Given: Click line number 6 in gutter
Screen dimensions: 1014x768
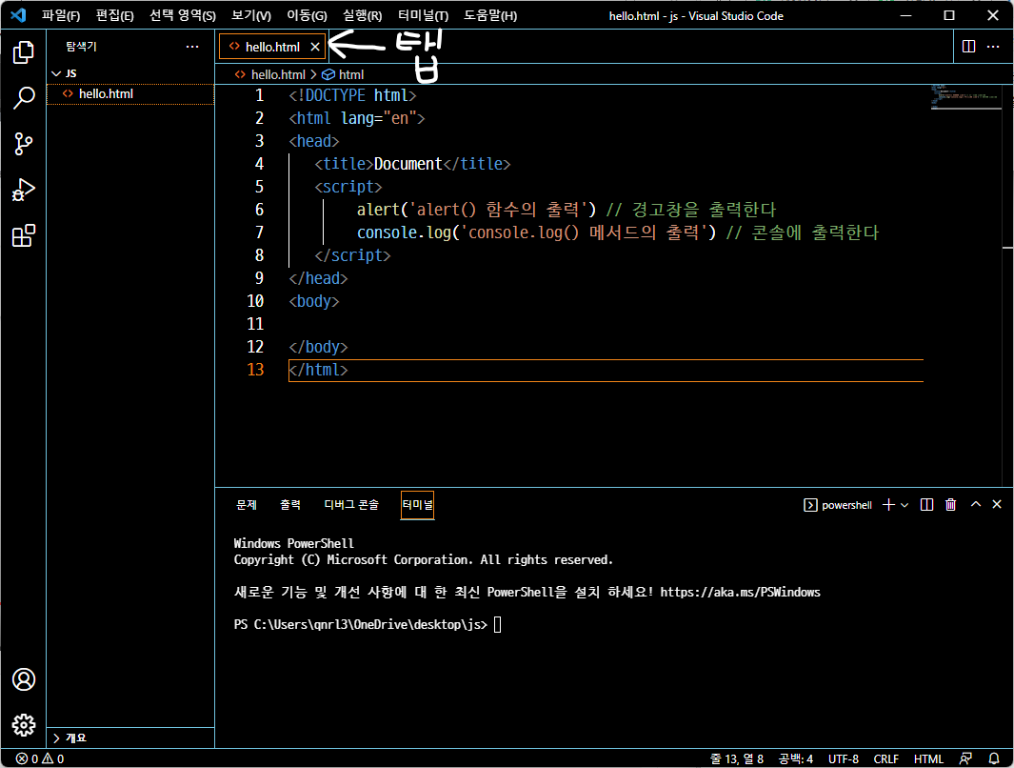Looking at the screenshot, I should tap(259, 210).
